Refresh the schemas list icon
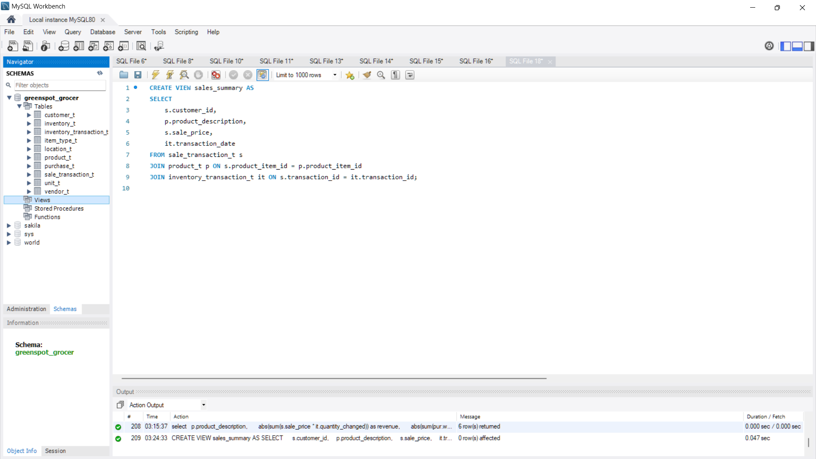The height and width of the screenshot is (459, 816). pyautogui.click(x=100, y=73)
